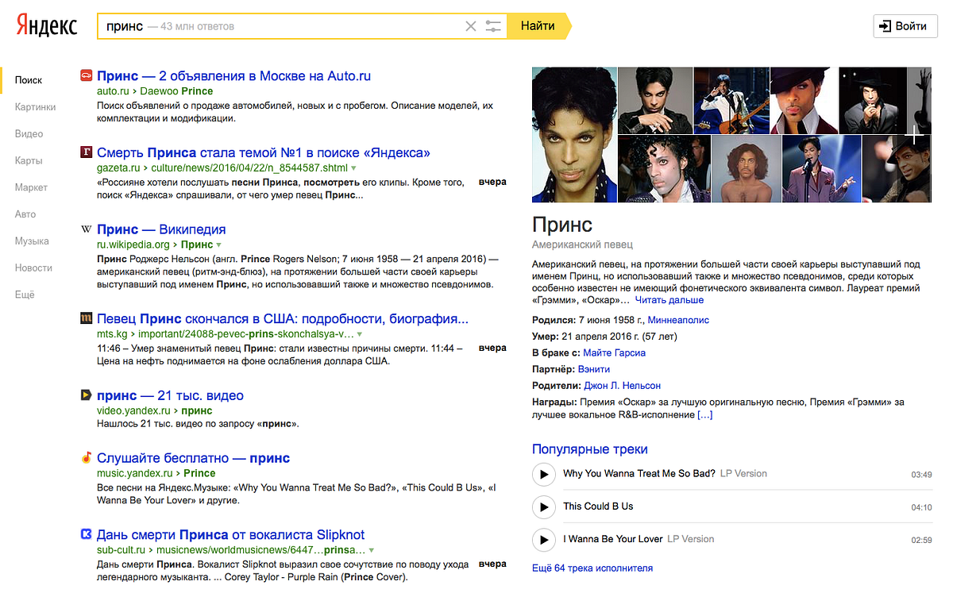
Task: Open the Prince photo with guitar on stage
Action: pyautogui.click(x=732, y=100)
